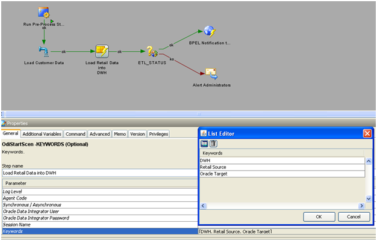Screen dimensions: 377x241
Task: Select the Log Level parameter row
Action: (100, 192)
